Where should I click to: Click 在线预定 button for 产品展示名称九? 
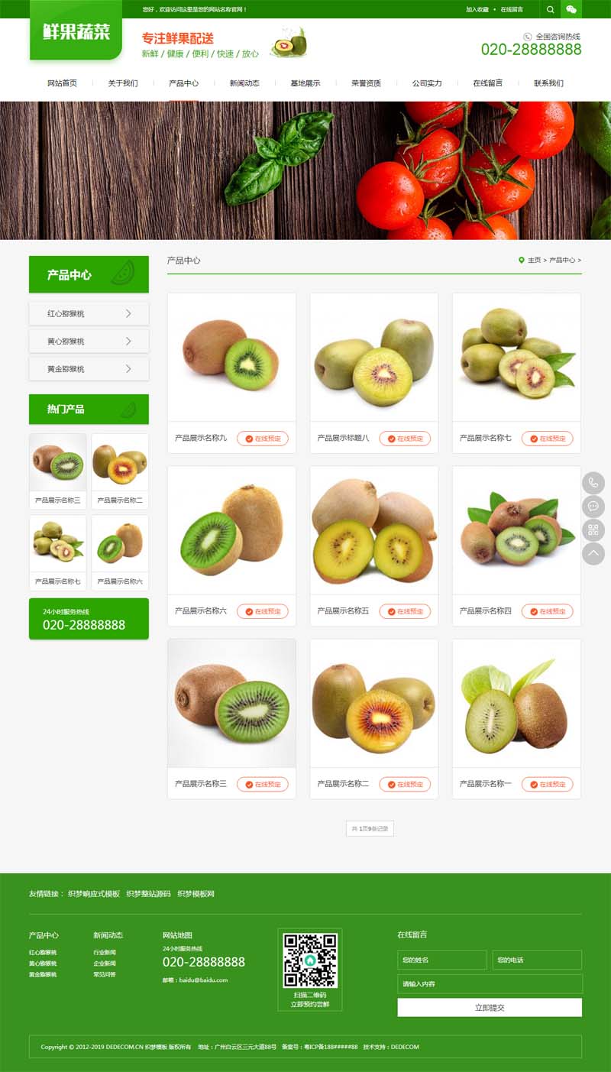click(x=263, y=439)
